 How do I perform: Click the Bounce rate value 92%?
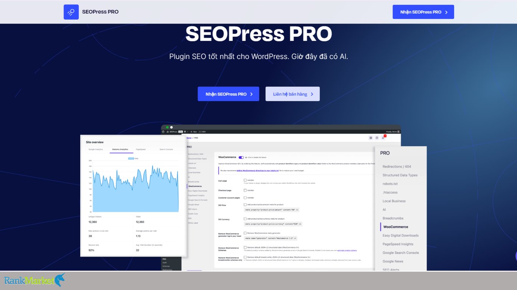pyautogui.click(x=91, y=250)
